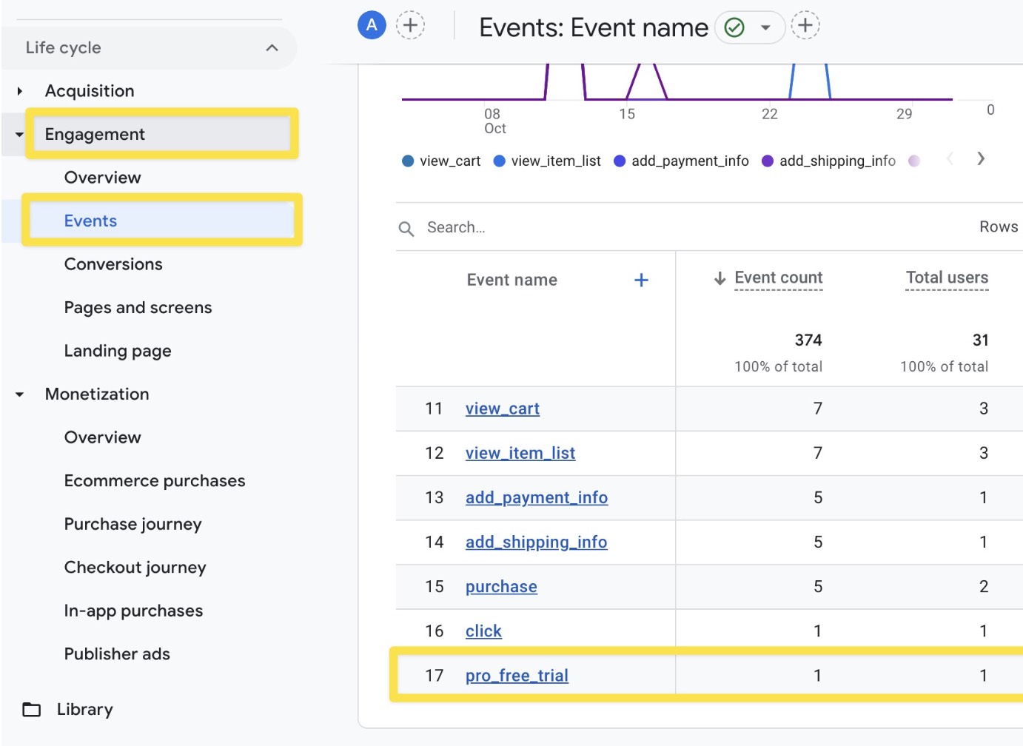This screenshot has height=746, width=1023.
Task: Click the green checkmark on the segment chip
Action: click(x=733, y=27)
